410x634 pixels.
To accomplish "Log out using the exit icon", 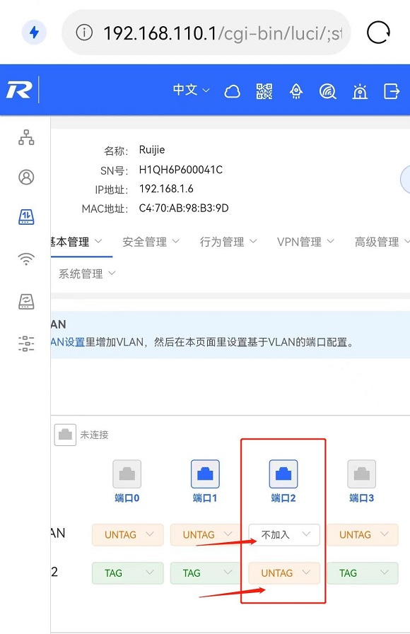I will [x=392, y=91].
